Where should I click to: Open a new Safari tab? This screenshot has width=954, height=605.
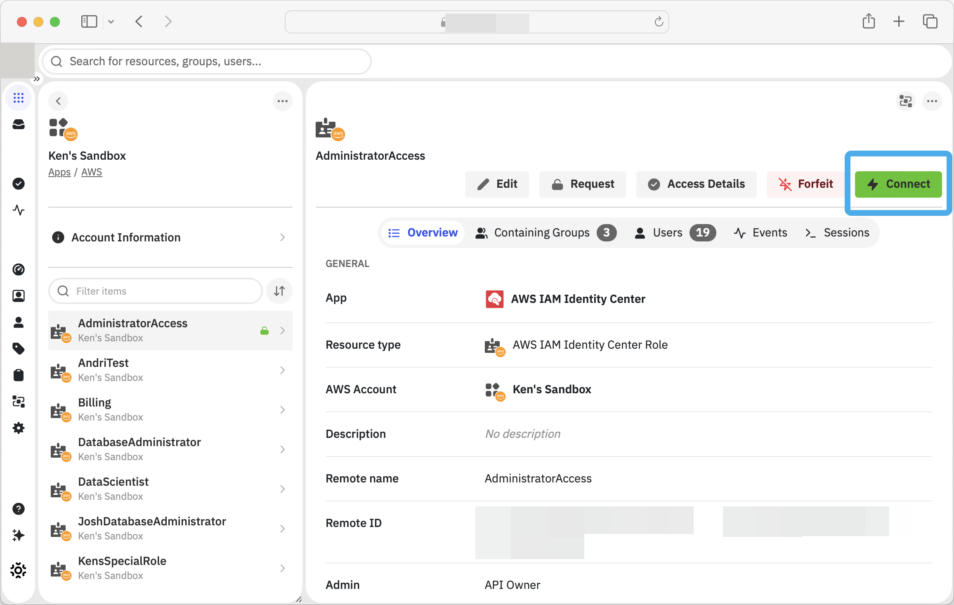click(x=899, y=21)
